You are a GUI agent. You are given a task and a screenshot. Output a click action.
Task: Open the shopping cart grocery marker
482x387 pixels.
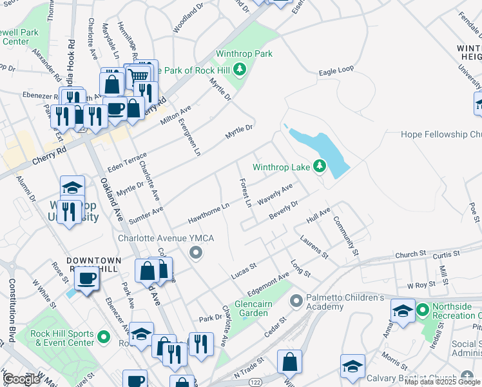[x=138, y=76]
